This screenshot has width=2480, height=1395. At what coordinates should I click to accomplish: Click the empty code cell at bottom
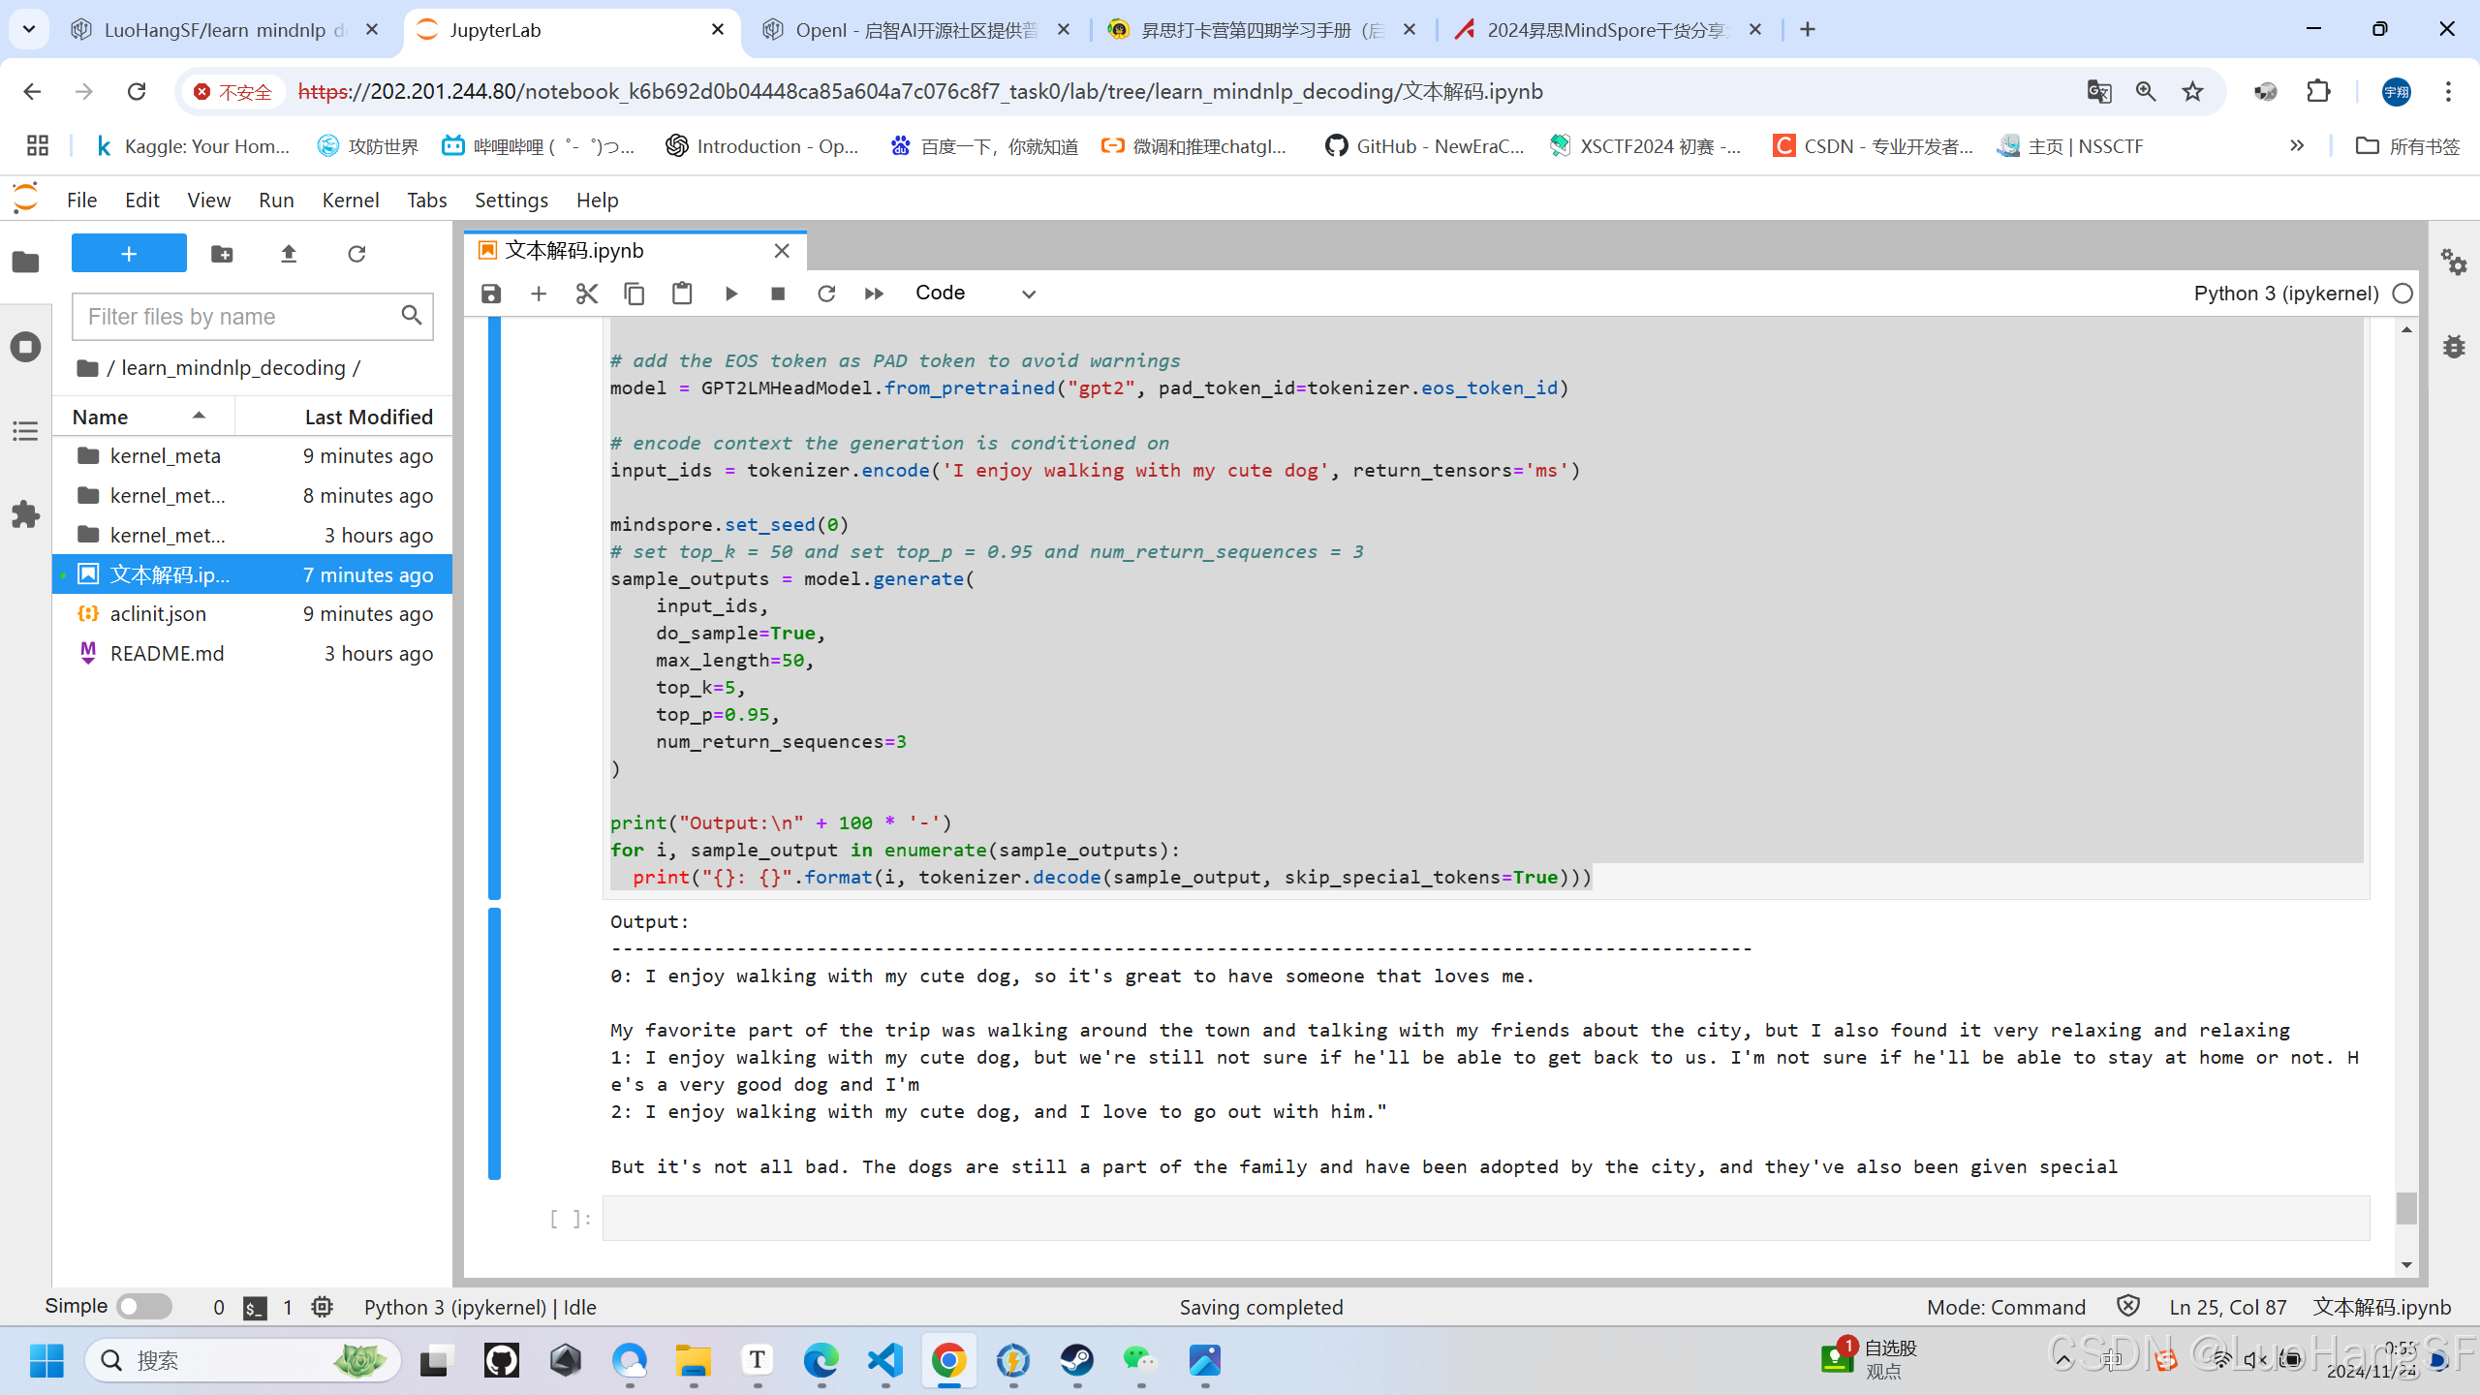[x=1485, y=1219]
